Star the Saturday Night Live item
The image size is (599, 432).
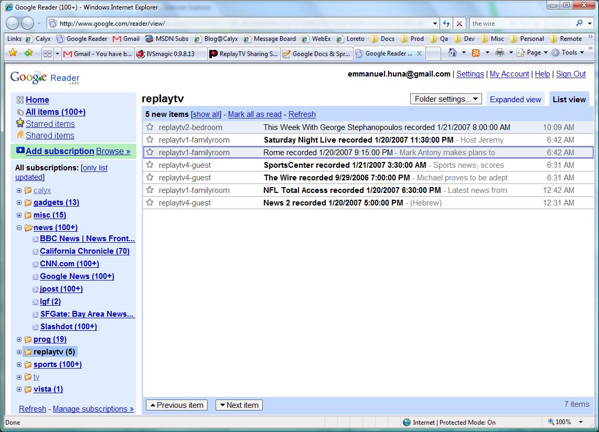(150, 139)
